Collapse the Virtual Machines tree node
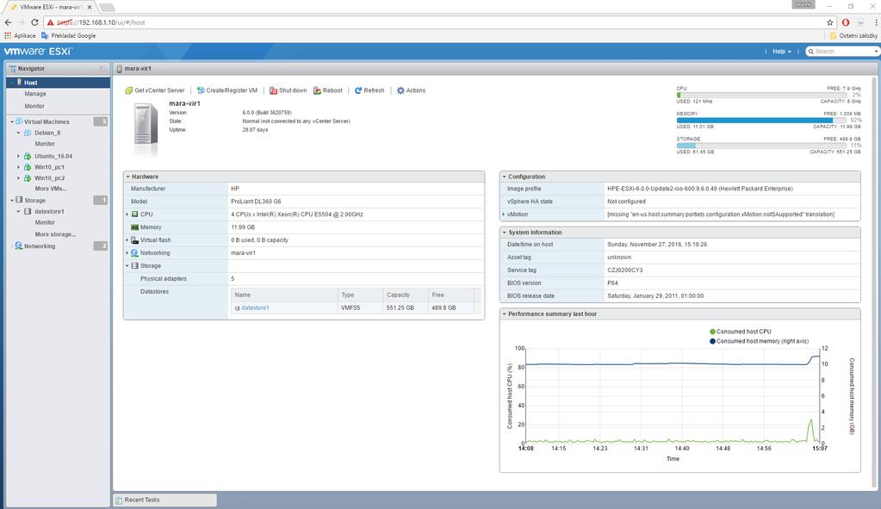 click(12, 121)
